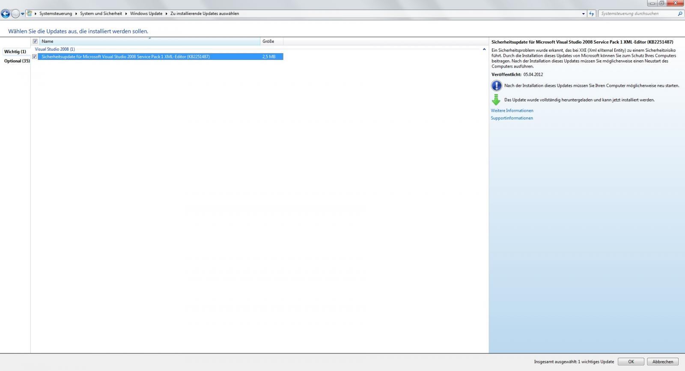Click the 'Wählen Sie die Updates aus' heading
The image size is (685, 371).
point(78,31)
